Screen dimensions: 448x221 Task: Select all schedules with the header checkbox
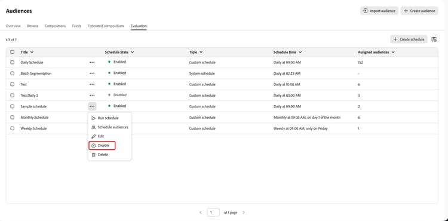(13, 52)
